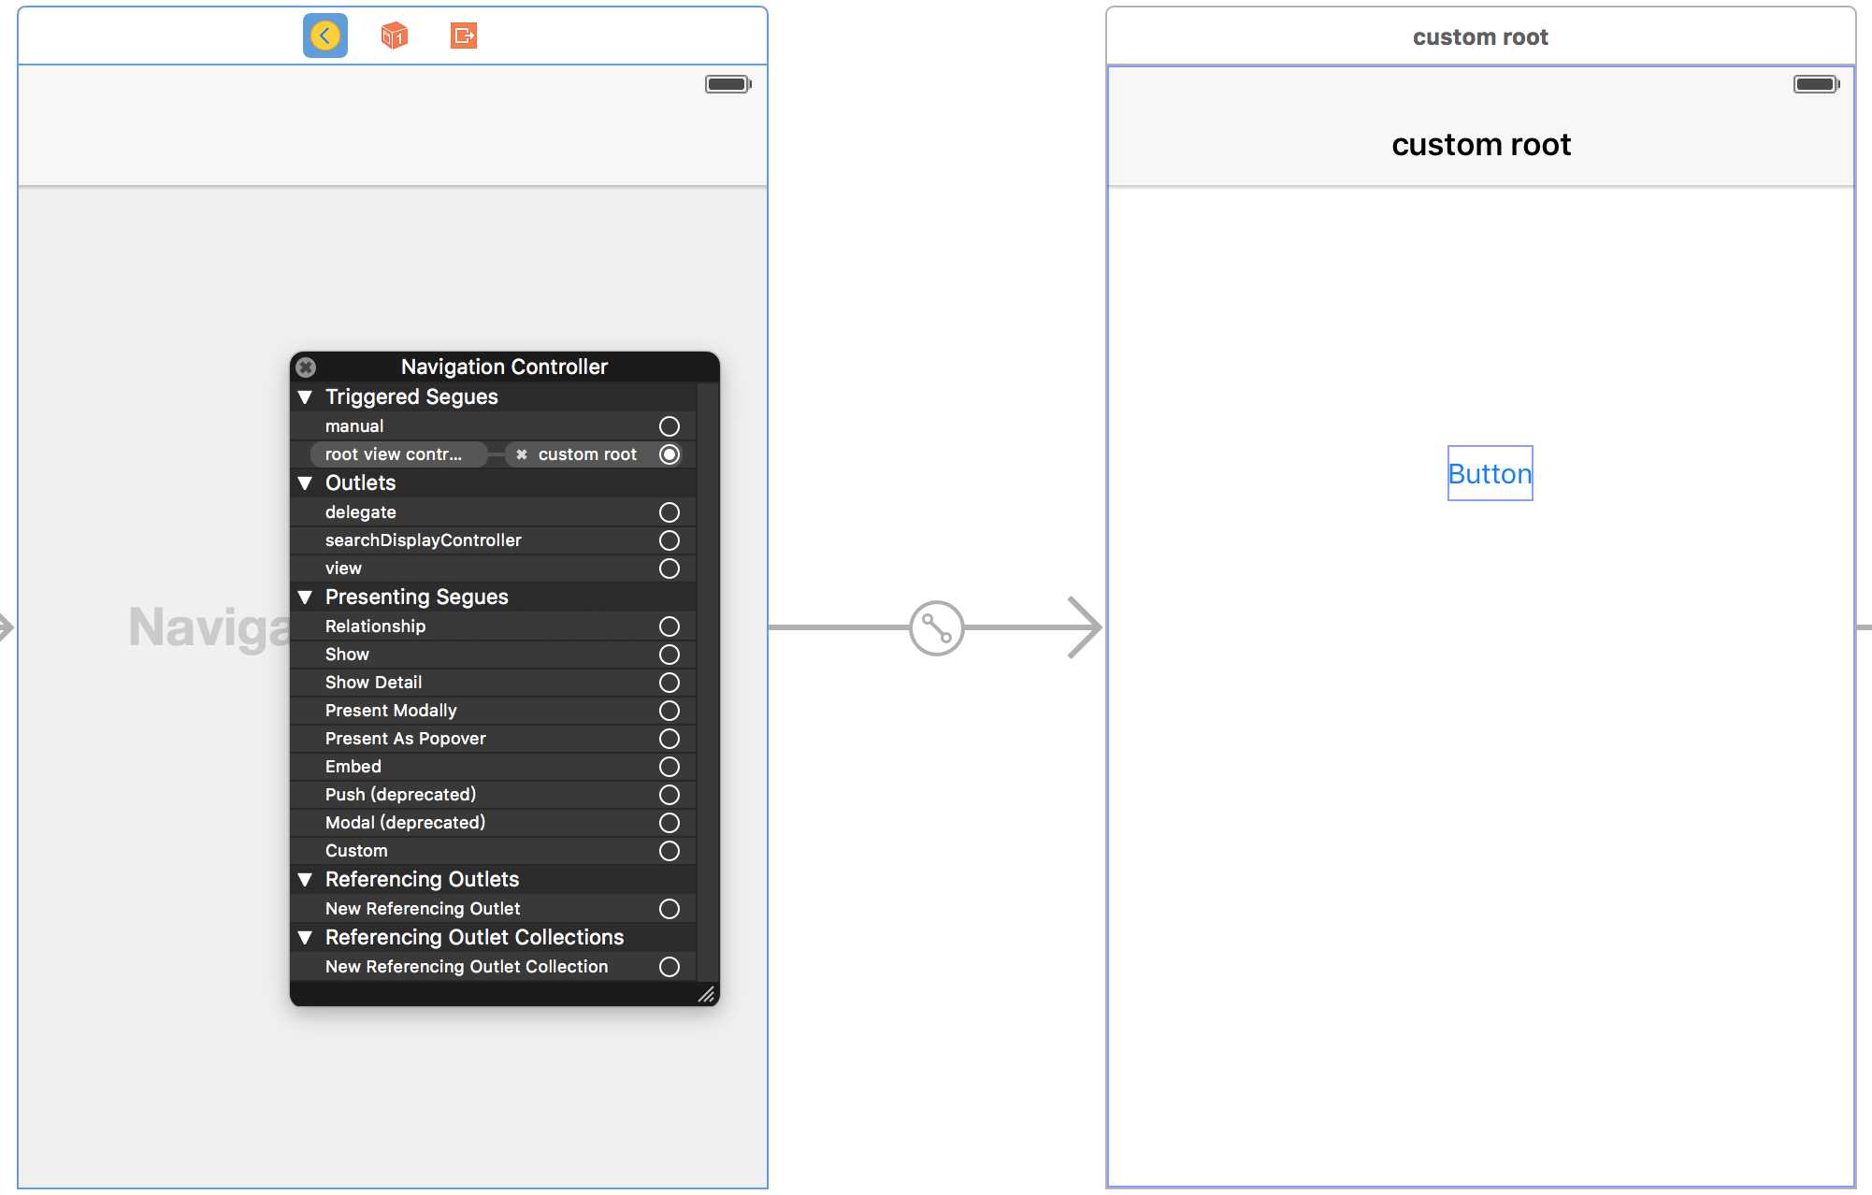Close the Navigation Controller connections popup

[306, 367]
